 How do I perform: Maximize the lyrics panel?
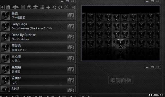coord(152,67)
